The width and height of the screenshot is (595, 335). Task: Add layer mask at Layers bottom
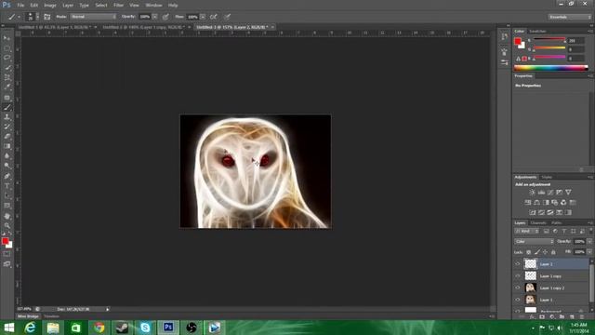coord(542,316)
